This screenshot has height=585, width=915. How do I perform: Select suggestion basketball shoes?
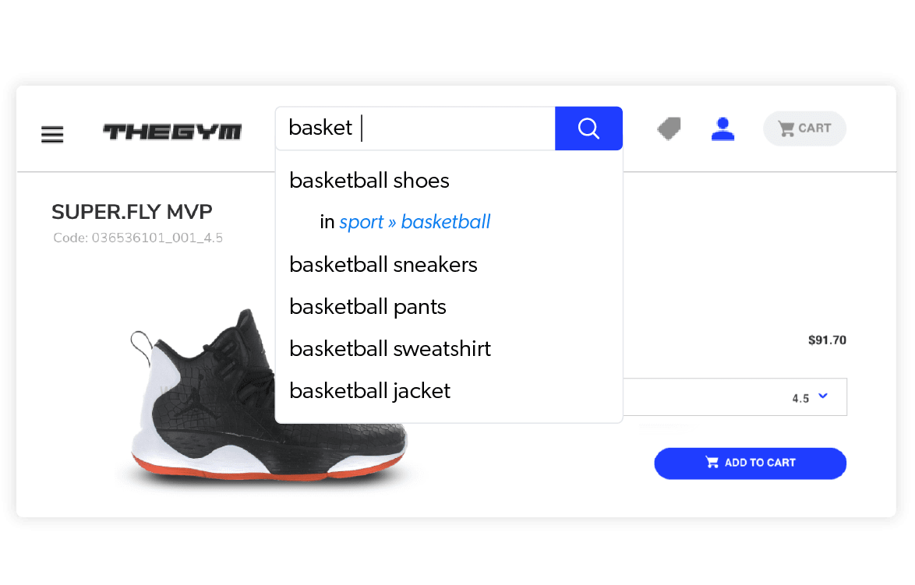369,181
